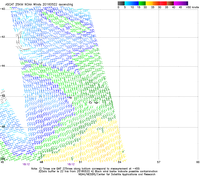200x176 pixels.
Task: Click the '54' longitude axis label
Action: point(119,162)
